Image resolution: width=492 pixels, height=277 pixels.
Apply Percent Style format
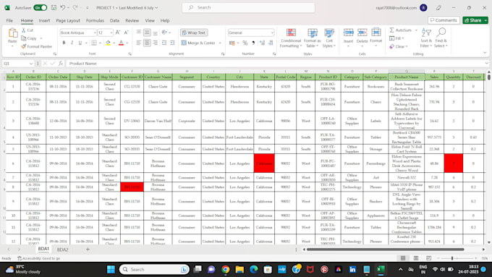pyautogui.click(x=245, y=43)
